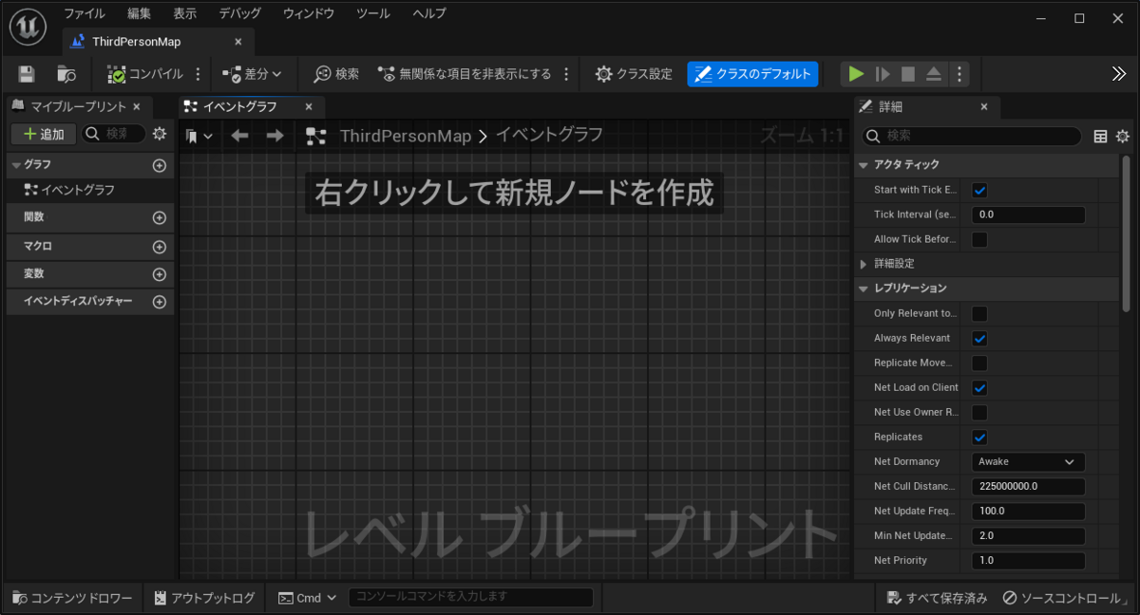1140x615 pixels.
Task: Stop the simulation with the stop icon
Action: pos(907,73)
